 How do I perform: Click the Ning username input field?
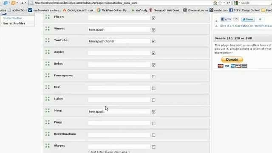119,111
